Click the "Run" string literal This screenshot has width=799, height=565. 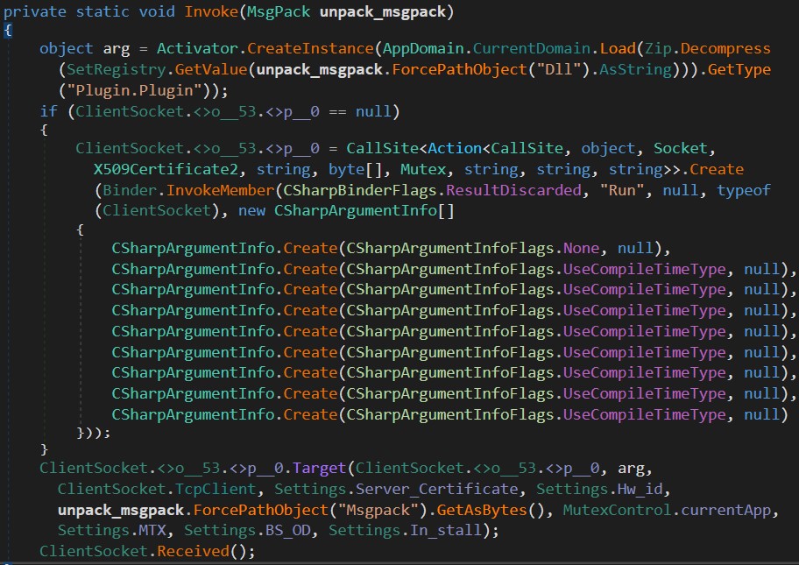click(x=622, y=190)
